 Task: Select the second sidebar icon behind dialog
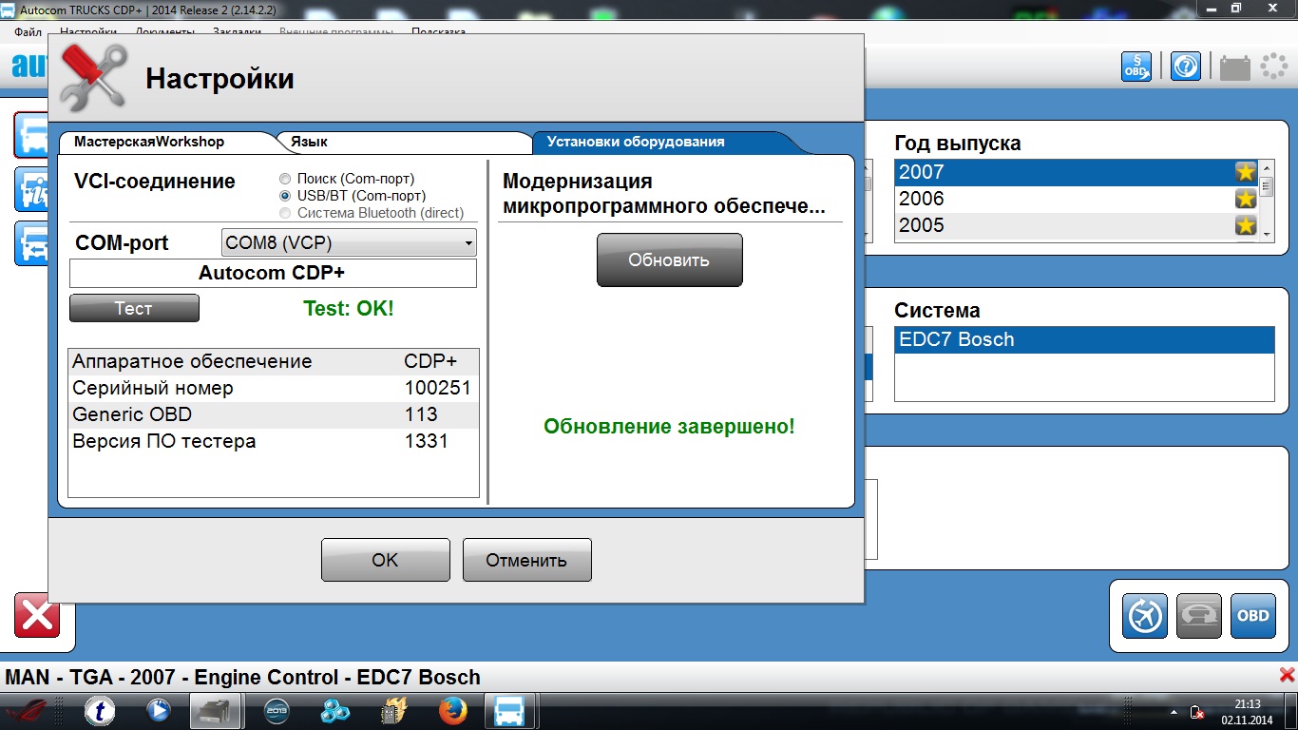click(30, 188)
